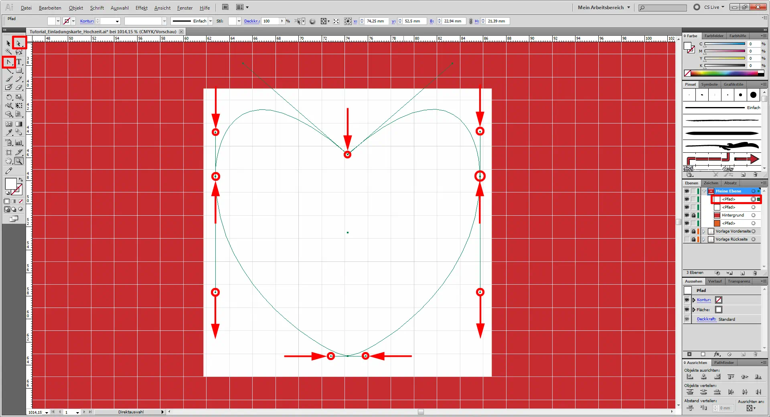Click the Deckkraft link in the Aussehen panel
This screenshot has height=417, width=770.
(706, 319)
